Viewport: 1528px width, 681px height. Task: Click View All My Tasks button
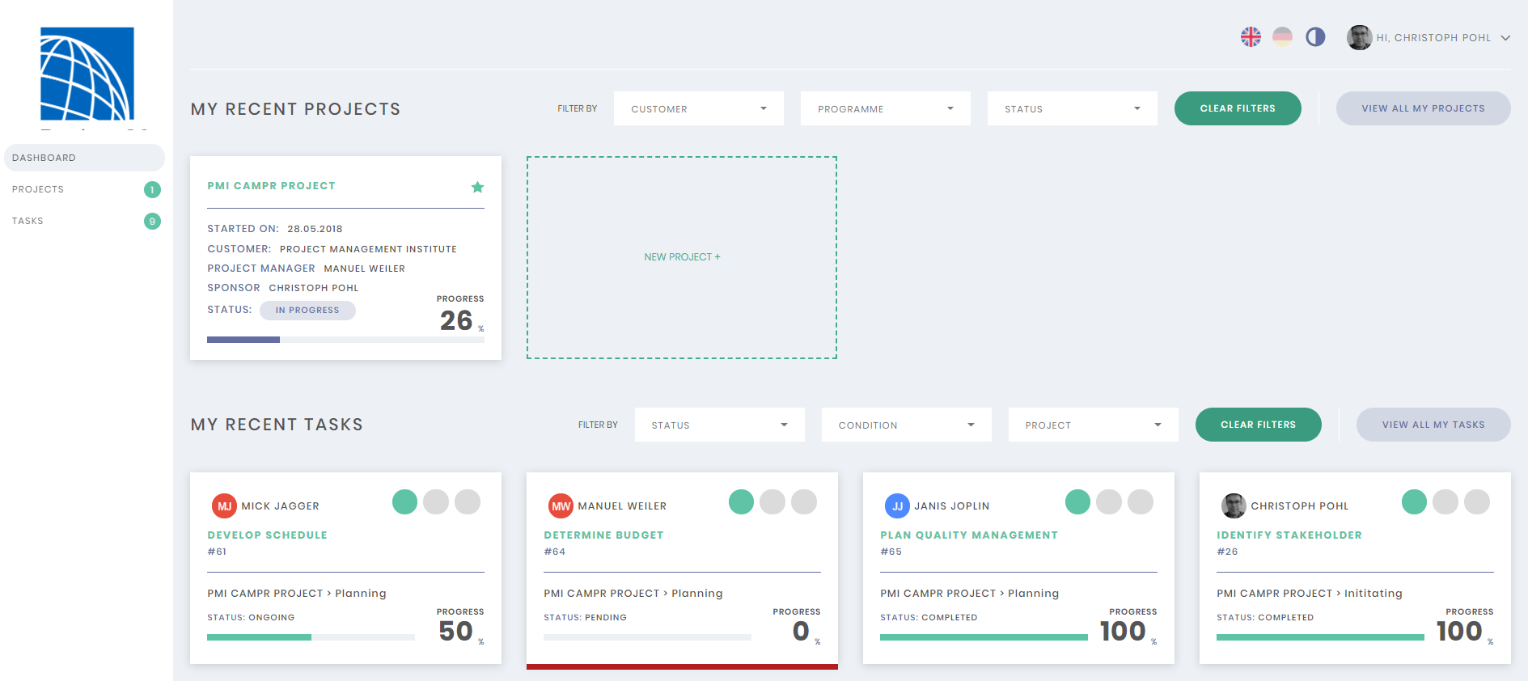(x=1433, y=425)
